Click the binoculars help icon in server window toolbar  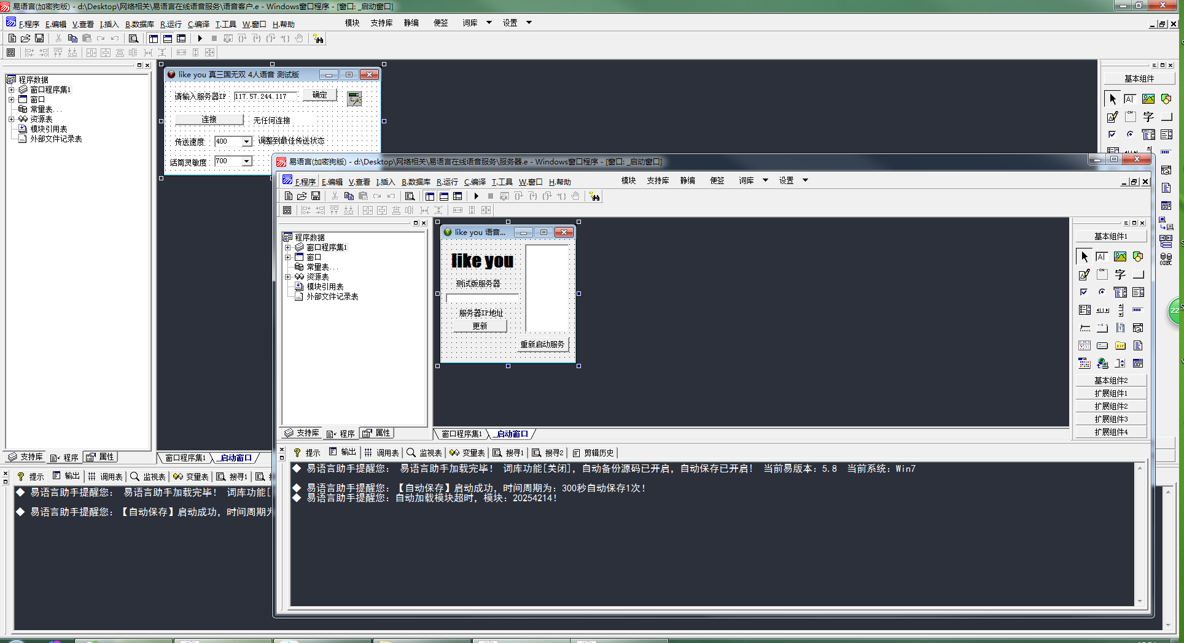(594, 196)
